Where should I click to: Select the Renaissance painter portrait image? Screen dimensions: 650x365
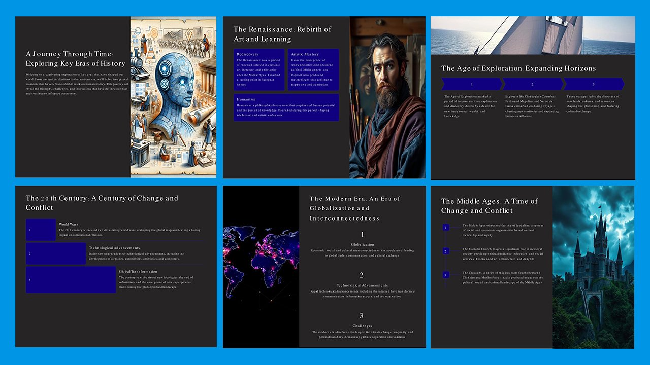tap(386, 97)
